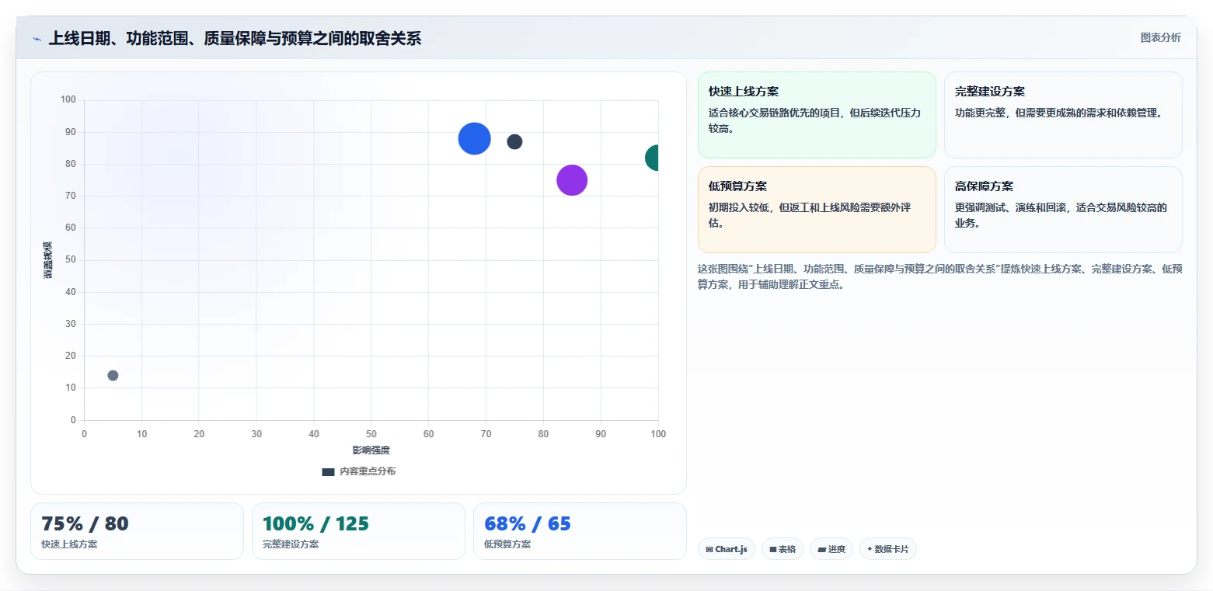Click the page title about 取舍关系
The width and height of the screenshot is (1213, 591).
(235, 39)
